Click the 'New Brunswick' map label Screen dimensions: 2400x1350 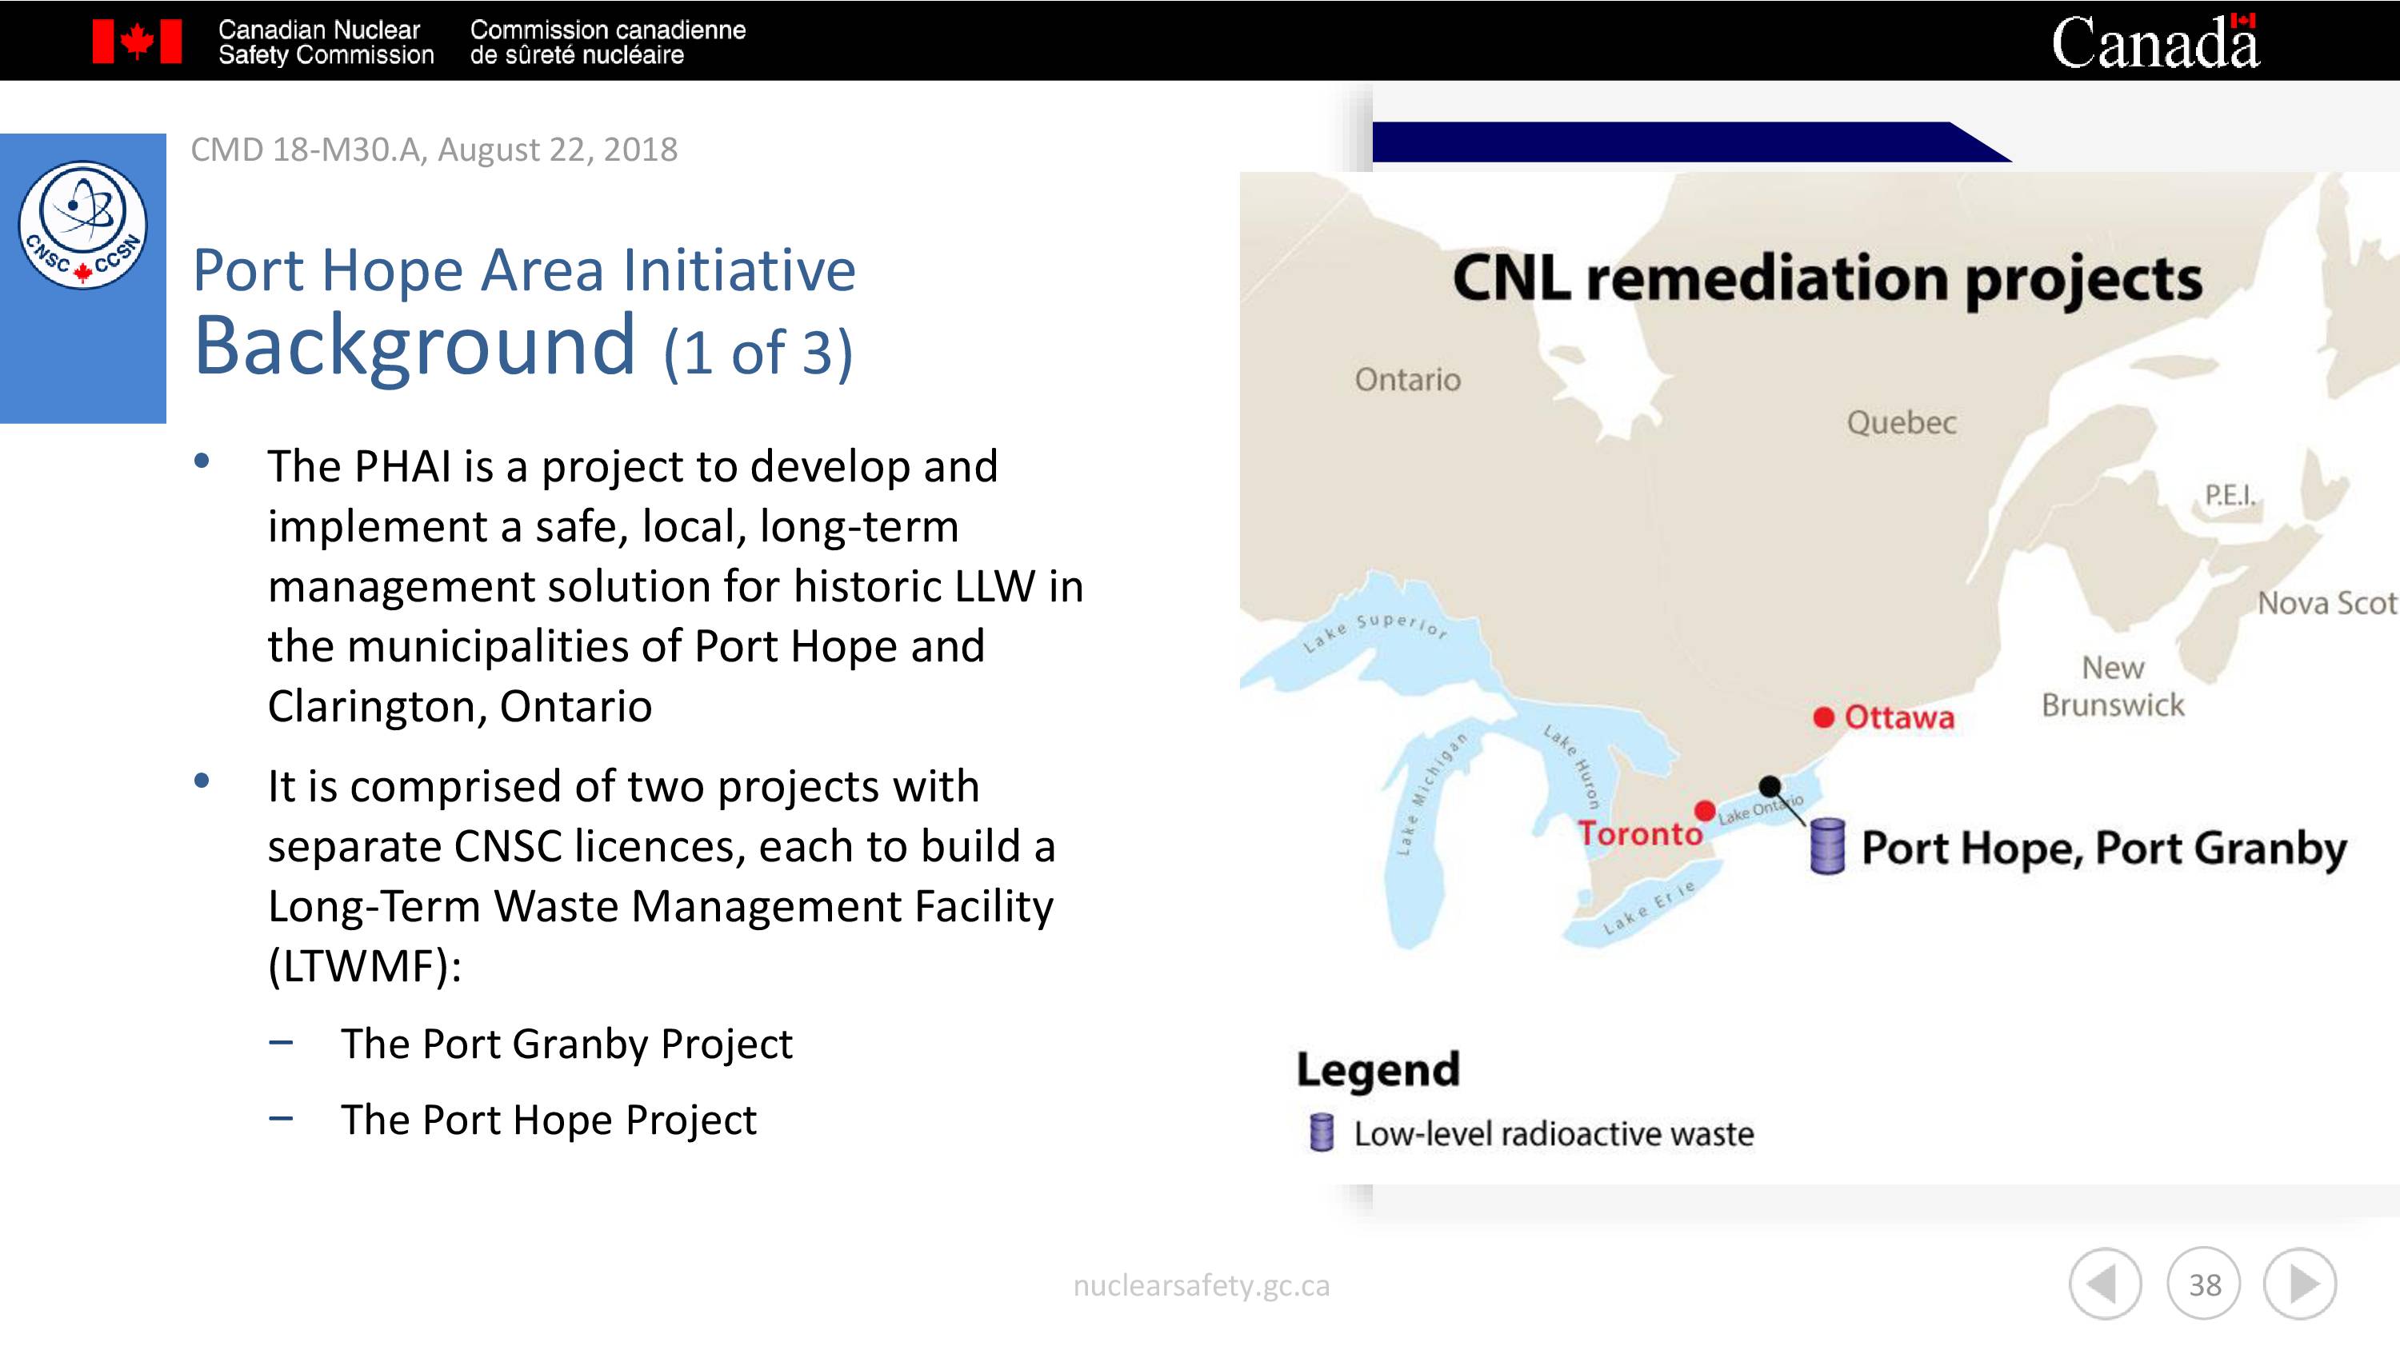coord(2112,687)
